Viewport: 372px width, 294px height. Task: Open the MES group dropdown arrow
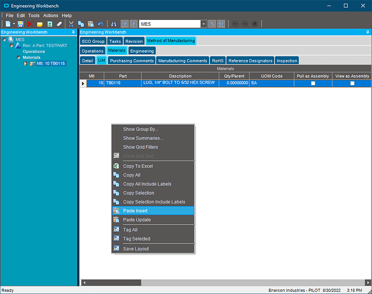point(203,24)
